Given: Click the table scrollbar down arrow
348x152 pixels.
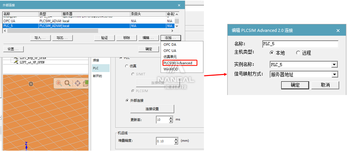Looking at the screenshot, I should tap(177, 26).
